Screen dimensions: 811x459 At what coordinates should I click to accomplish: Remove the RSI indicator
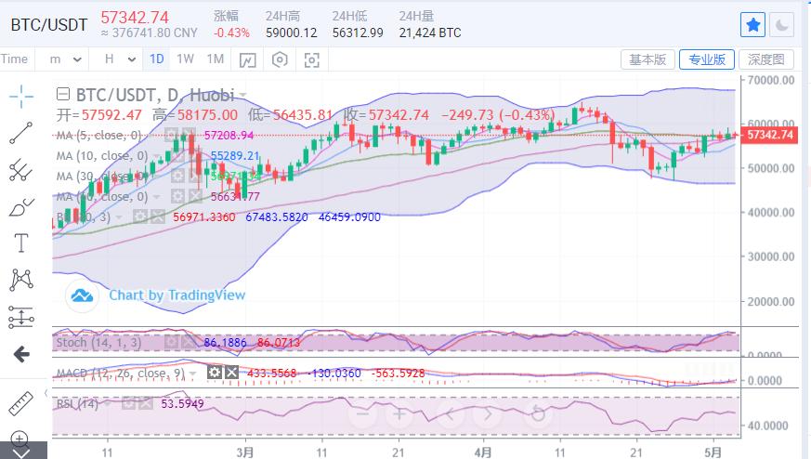[145, 403]
